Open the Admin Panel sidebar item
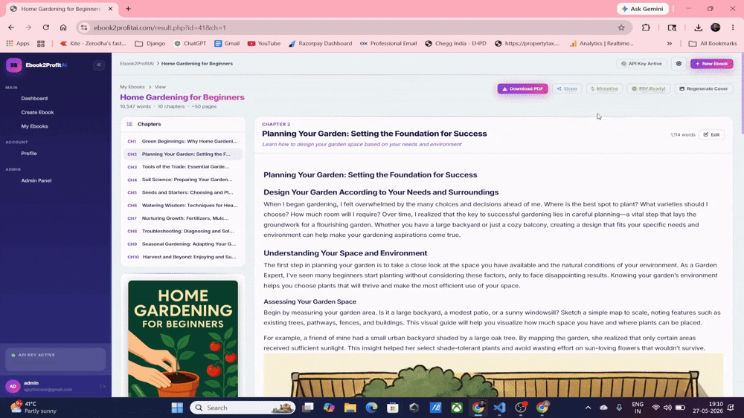This screenshot has width=744, height=418. (x=36, y=180)
